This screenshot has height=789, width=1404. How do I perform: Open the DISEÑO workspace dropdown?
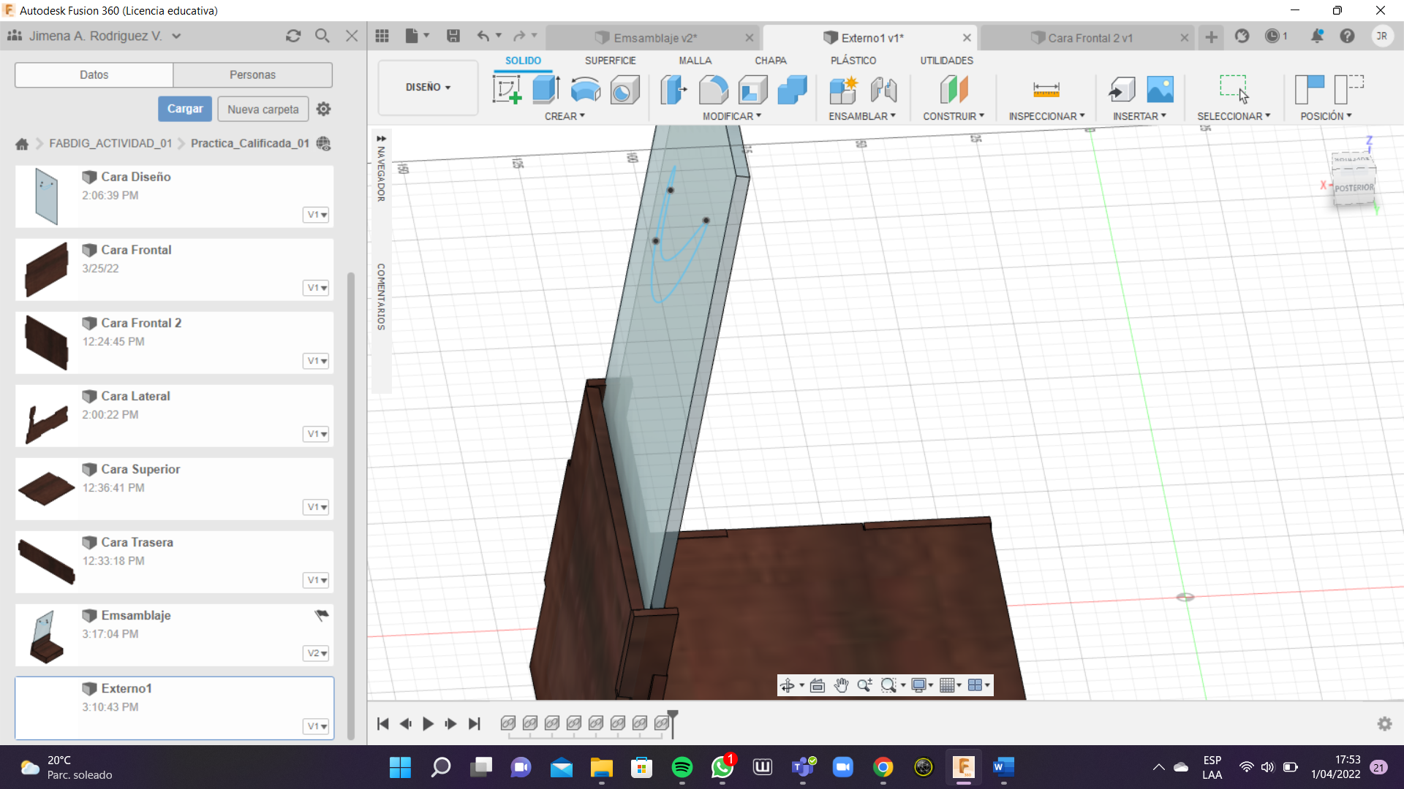(428, 87)
